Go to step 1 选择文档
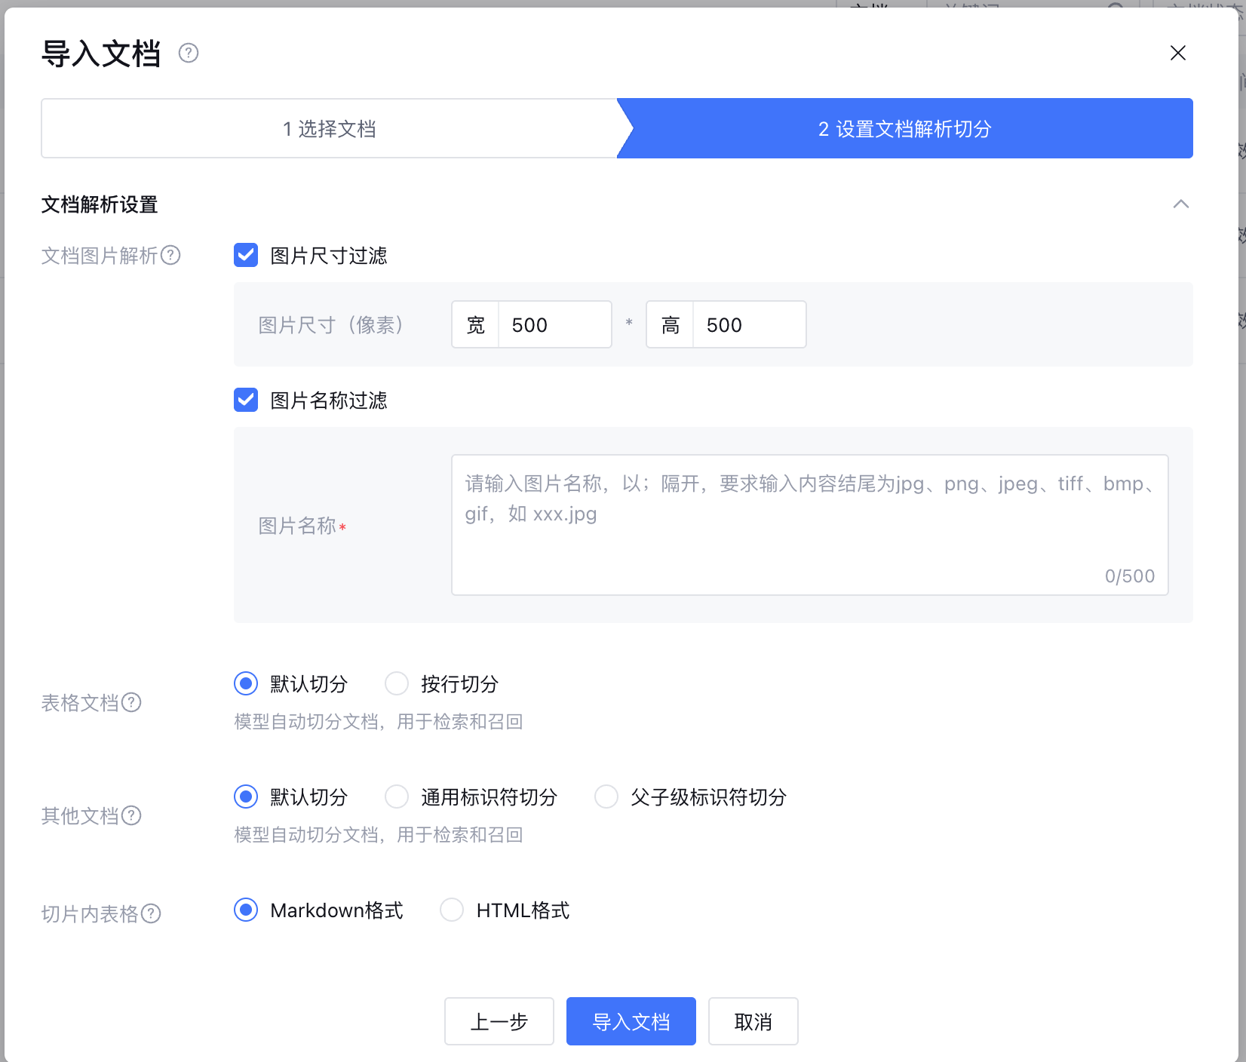 tap(330, 128)
